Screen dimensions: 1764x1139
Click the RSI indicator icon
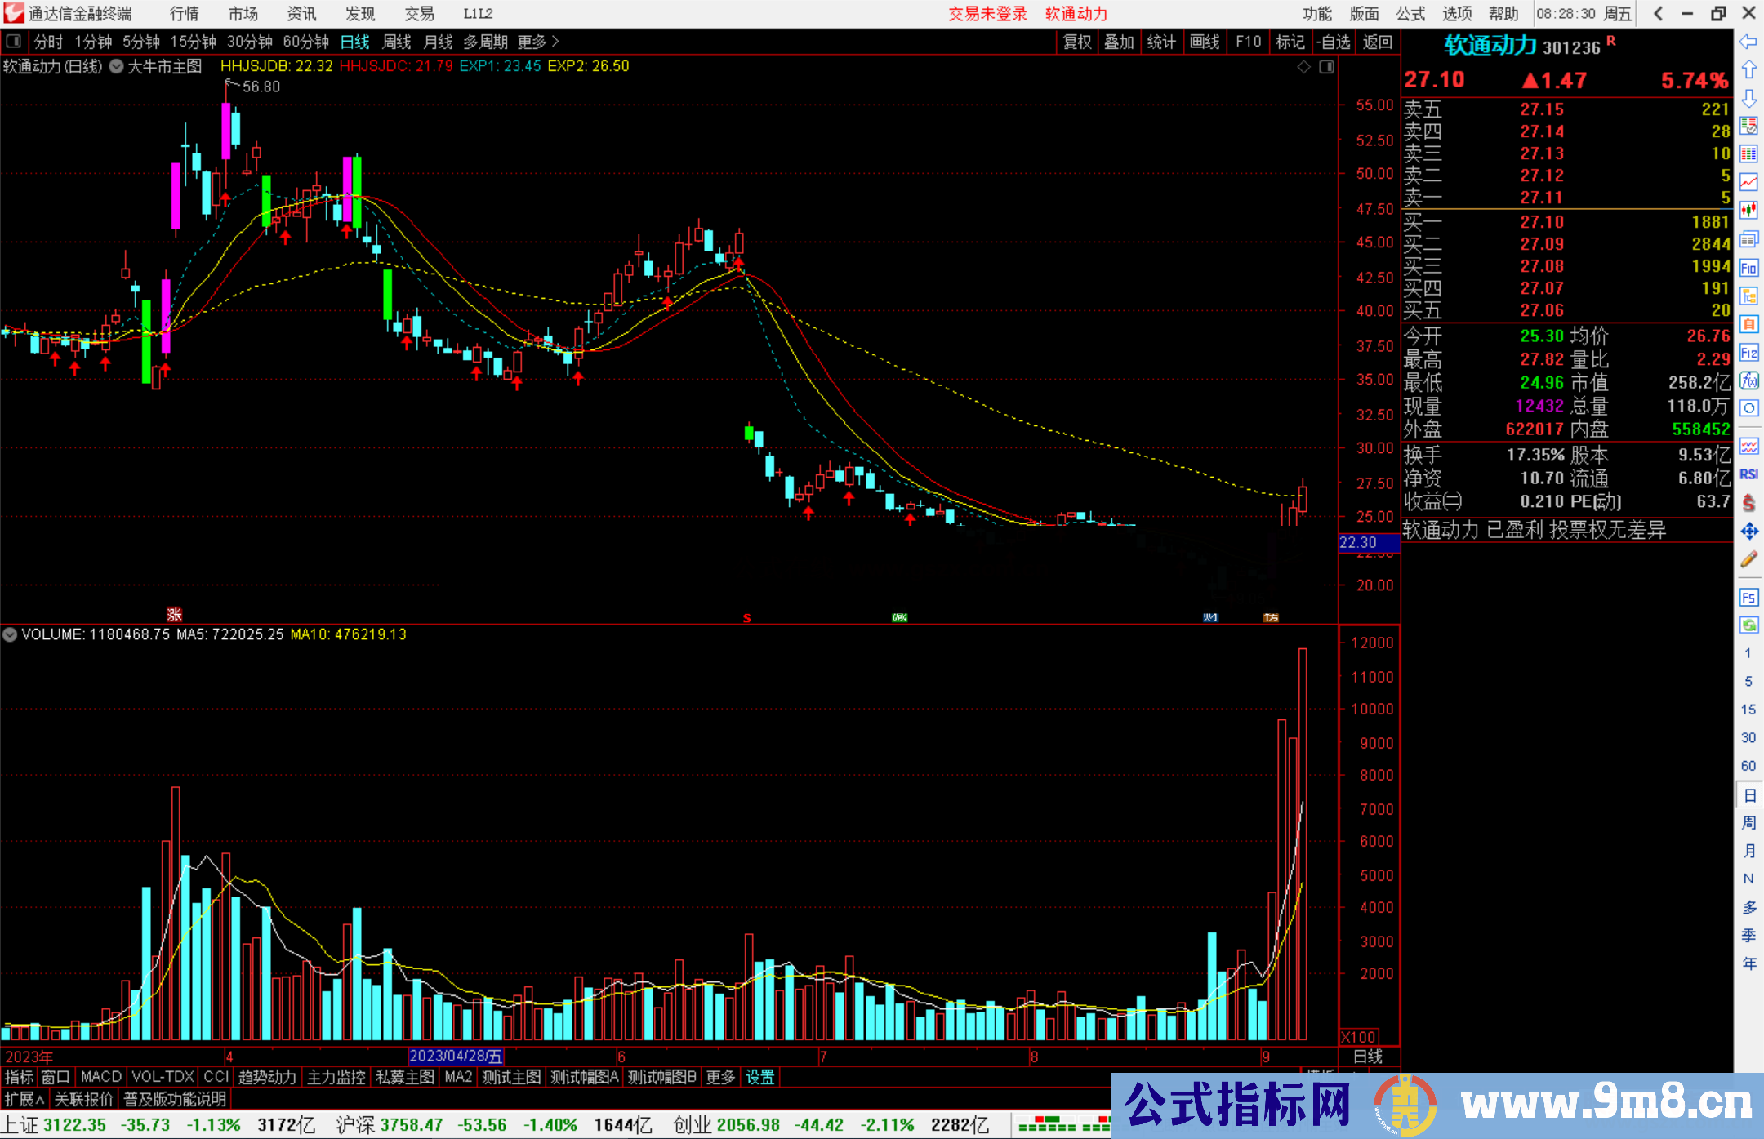pos(1748,474)
